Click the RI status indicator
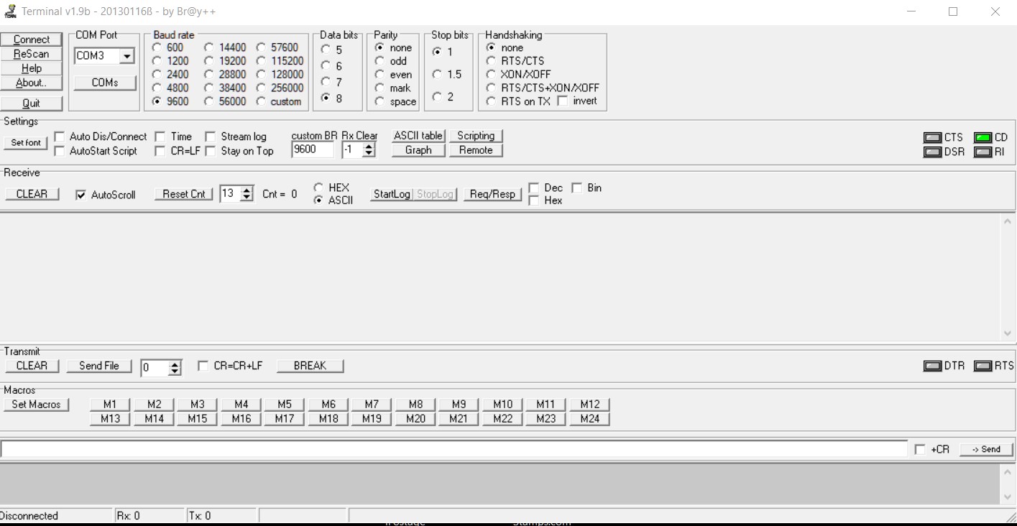The image size is (1017, 526). [x=983, y=152]
